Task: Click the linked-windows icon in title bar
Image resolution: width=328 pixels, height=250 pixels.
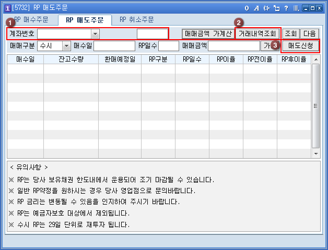Action: pos(276,8)
